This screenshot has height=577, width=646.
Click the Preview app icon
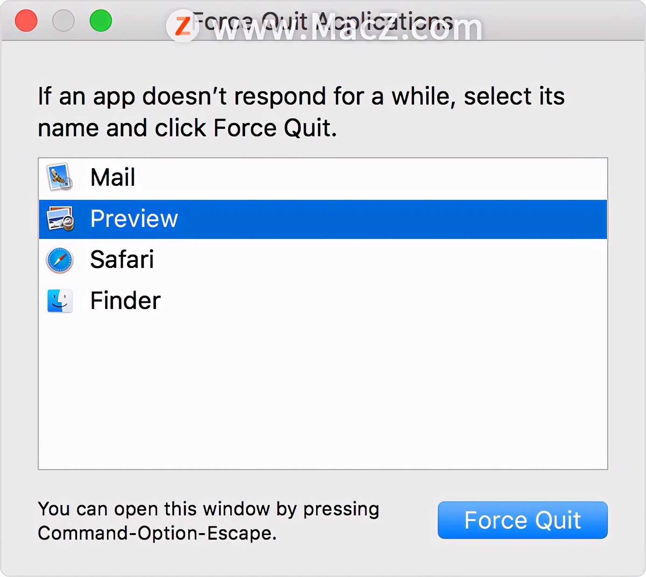[x=60, y=218]
